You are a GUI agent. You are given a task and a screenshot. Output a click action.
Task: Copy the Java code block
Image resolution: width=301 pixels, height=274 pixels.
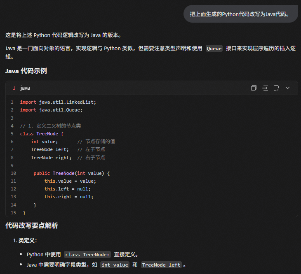point(254,88)
